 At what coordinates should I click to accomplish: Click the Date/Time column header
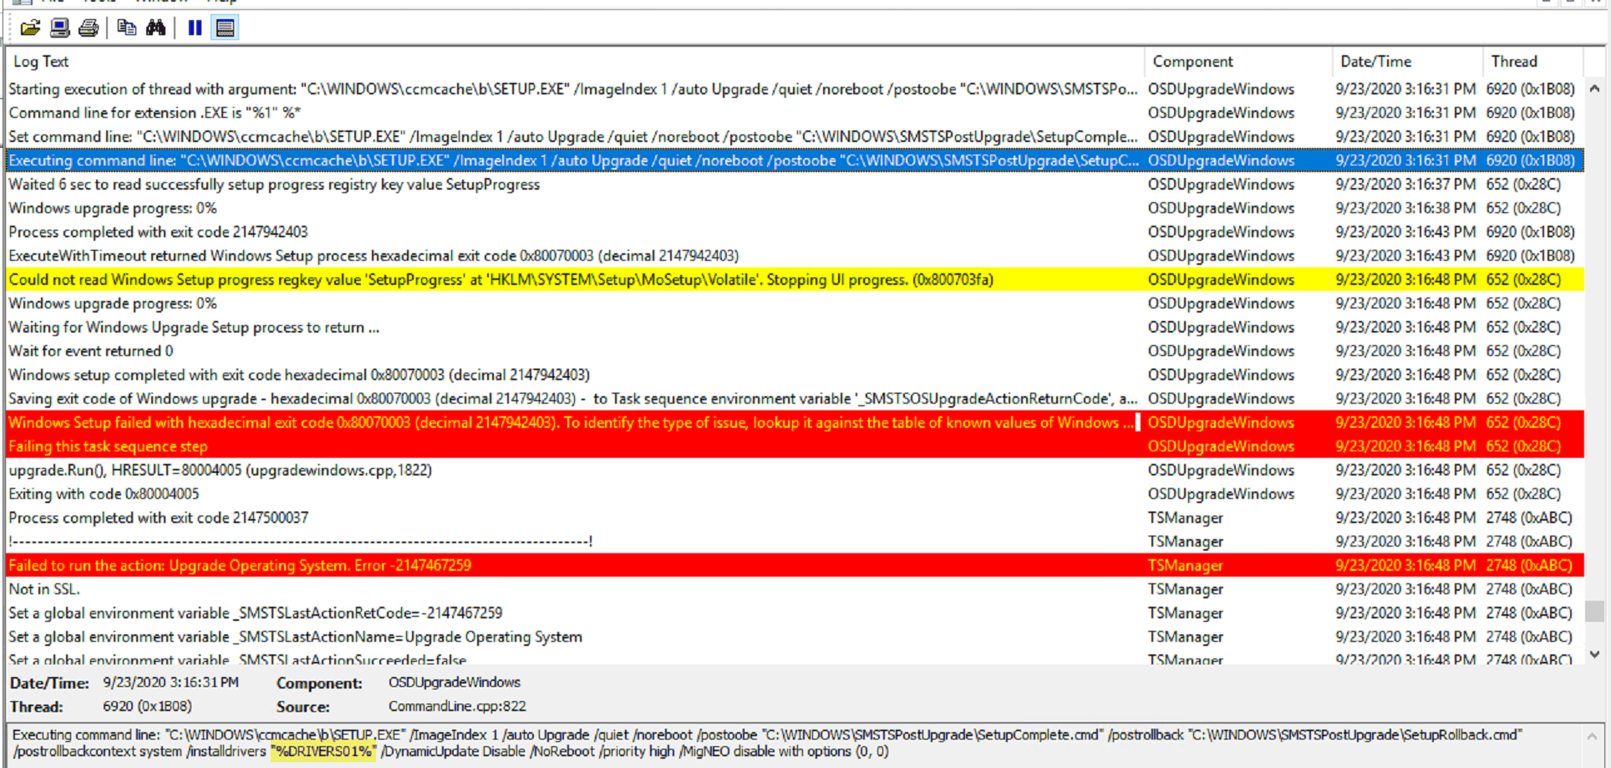click(x=1375, y=62)
